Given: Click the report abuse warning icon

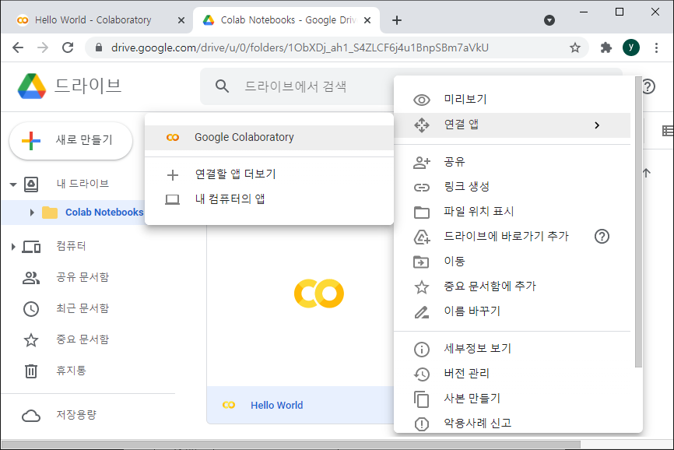Looking at the screenshot, I should coord(421,424).
